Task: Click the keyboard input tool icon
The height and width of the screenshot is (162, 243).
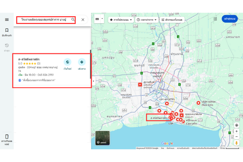Action: 97,19
